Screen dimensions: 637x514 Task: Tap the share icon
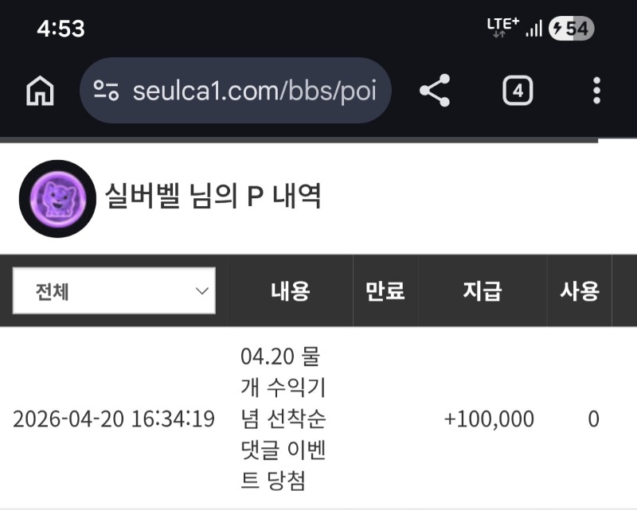[x=435, y=91]
